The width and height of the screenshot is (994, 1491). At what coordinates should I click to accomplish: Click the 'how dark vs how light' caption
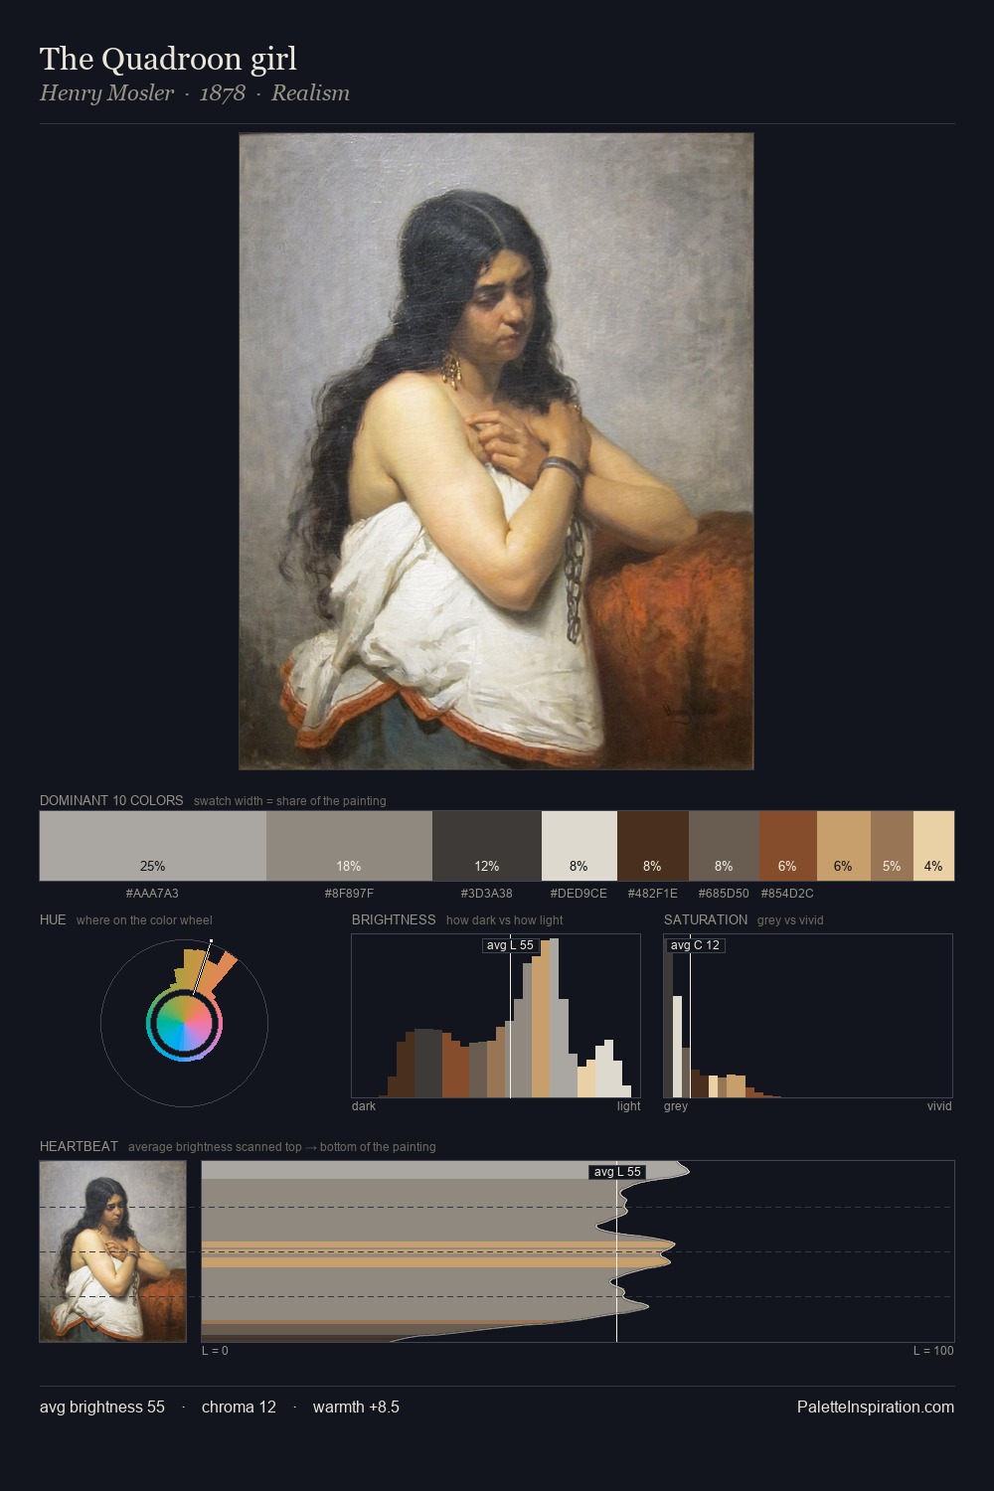tap(504, 920)
